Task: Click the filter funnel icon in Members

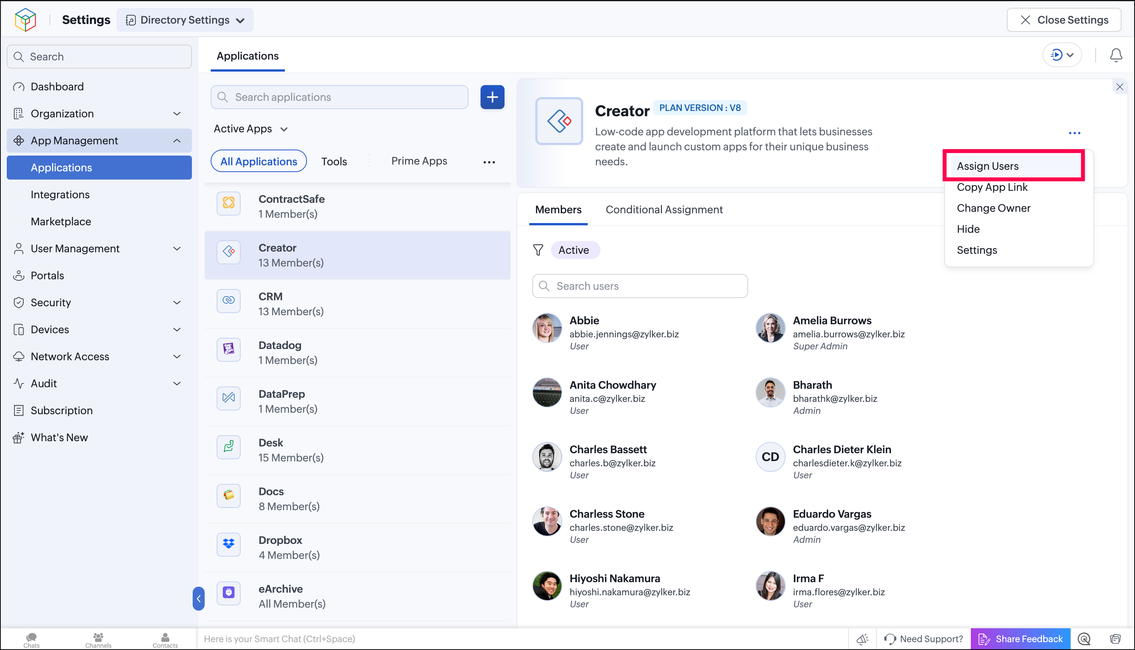Action: (x=538, y=250)
